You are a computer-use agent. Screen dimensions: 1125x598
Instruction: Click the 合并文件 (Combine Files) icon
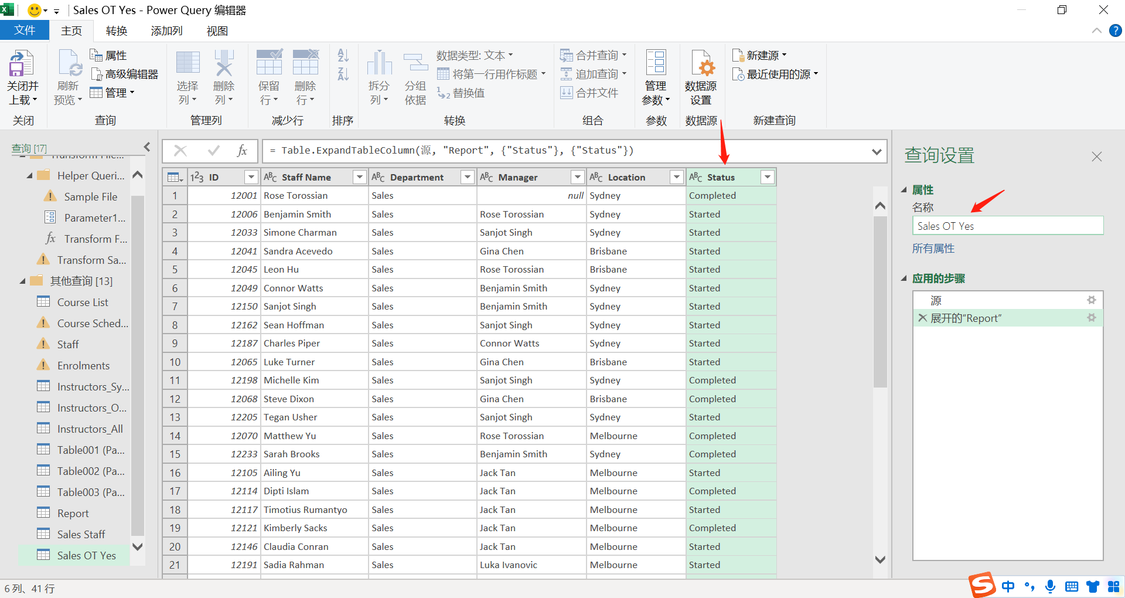pos(589,92)
